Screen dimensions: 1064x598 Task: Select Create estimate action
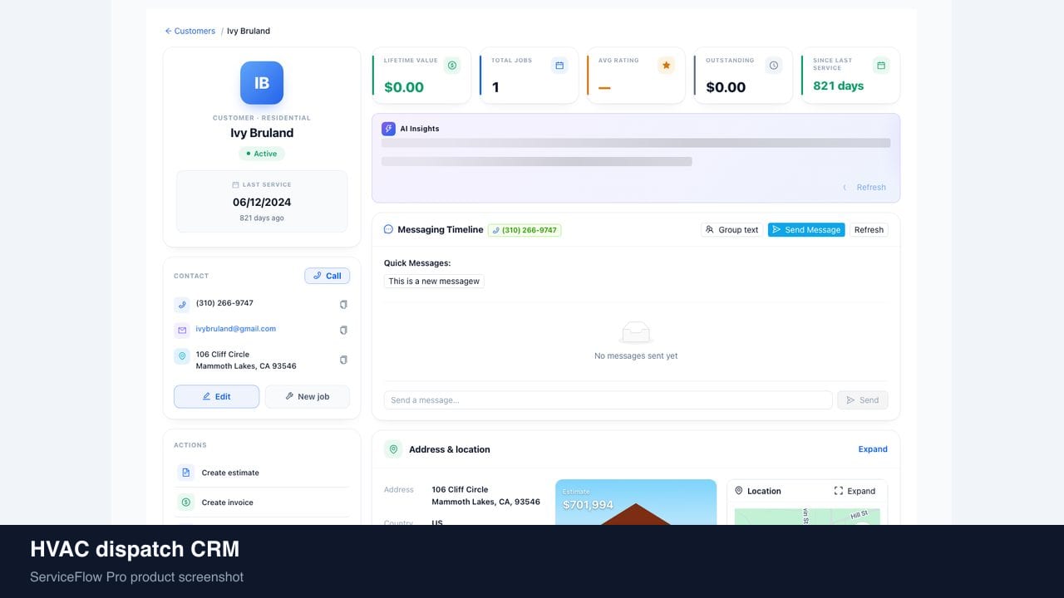pos(262,473)
